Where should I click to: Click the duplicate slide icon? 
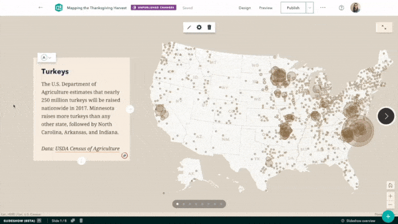pos(73,221)
